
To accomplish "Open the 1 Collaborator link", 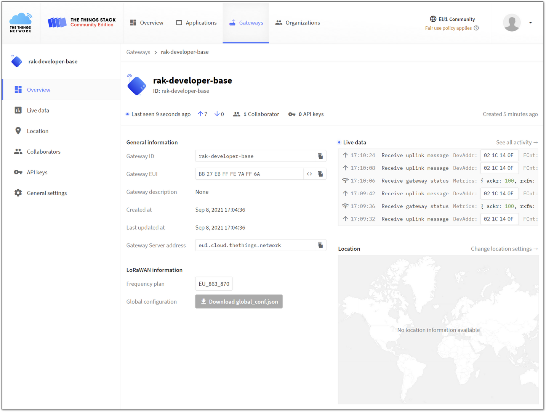I will 256,114.
